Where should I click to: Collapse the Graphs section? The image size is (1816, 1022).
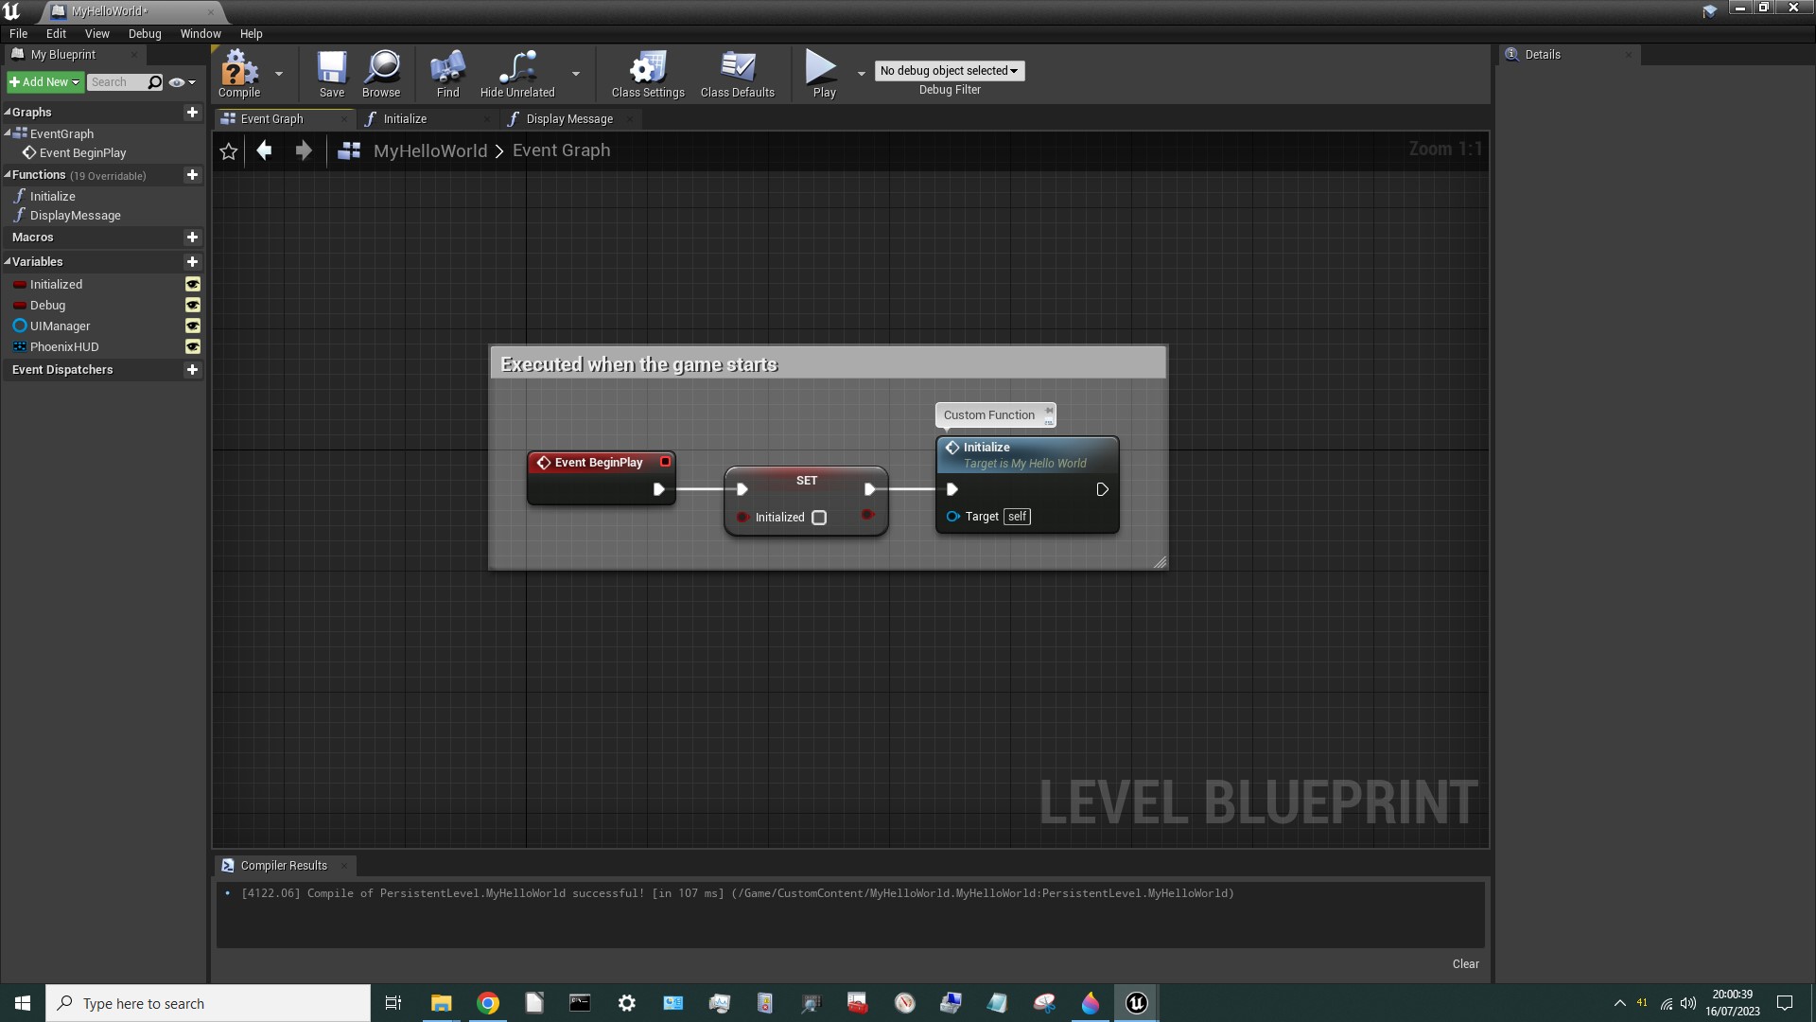point(8,112)
